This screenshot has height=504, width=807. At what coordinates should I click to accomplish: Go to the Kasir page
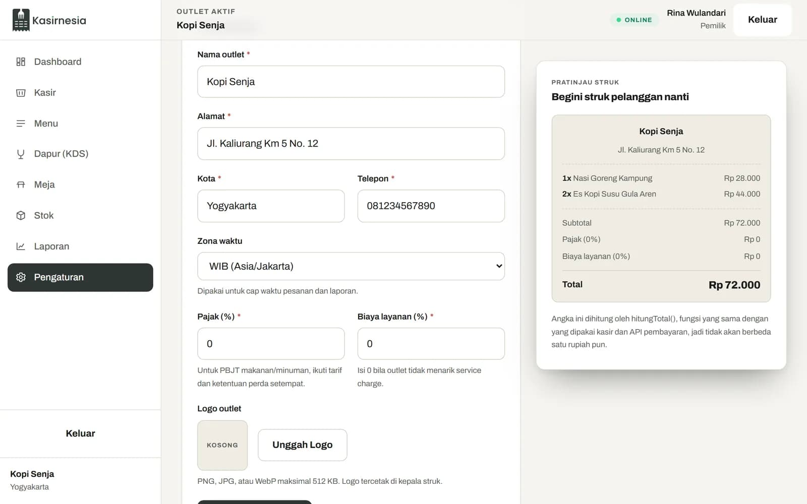pyautogui.click(x=80, y=93)
